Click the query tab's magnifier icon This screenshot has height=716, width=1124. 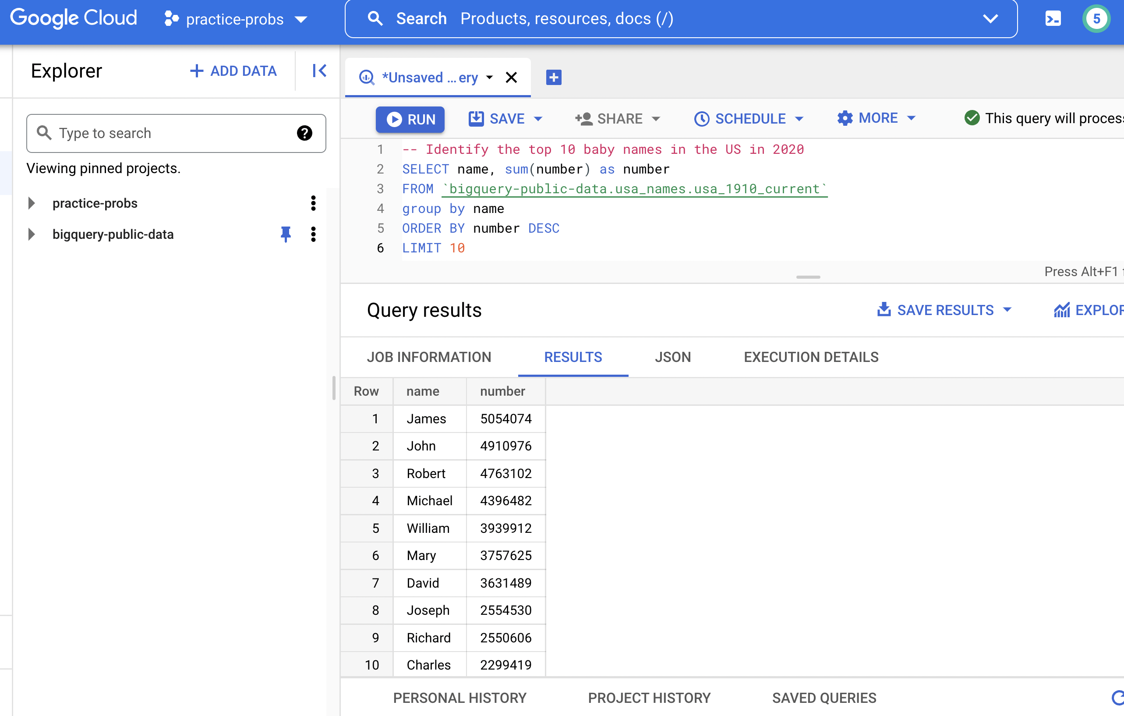[x=367, y=78]
